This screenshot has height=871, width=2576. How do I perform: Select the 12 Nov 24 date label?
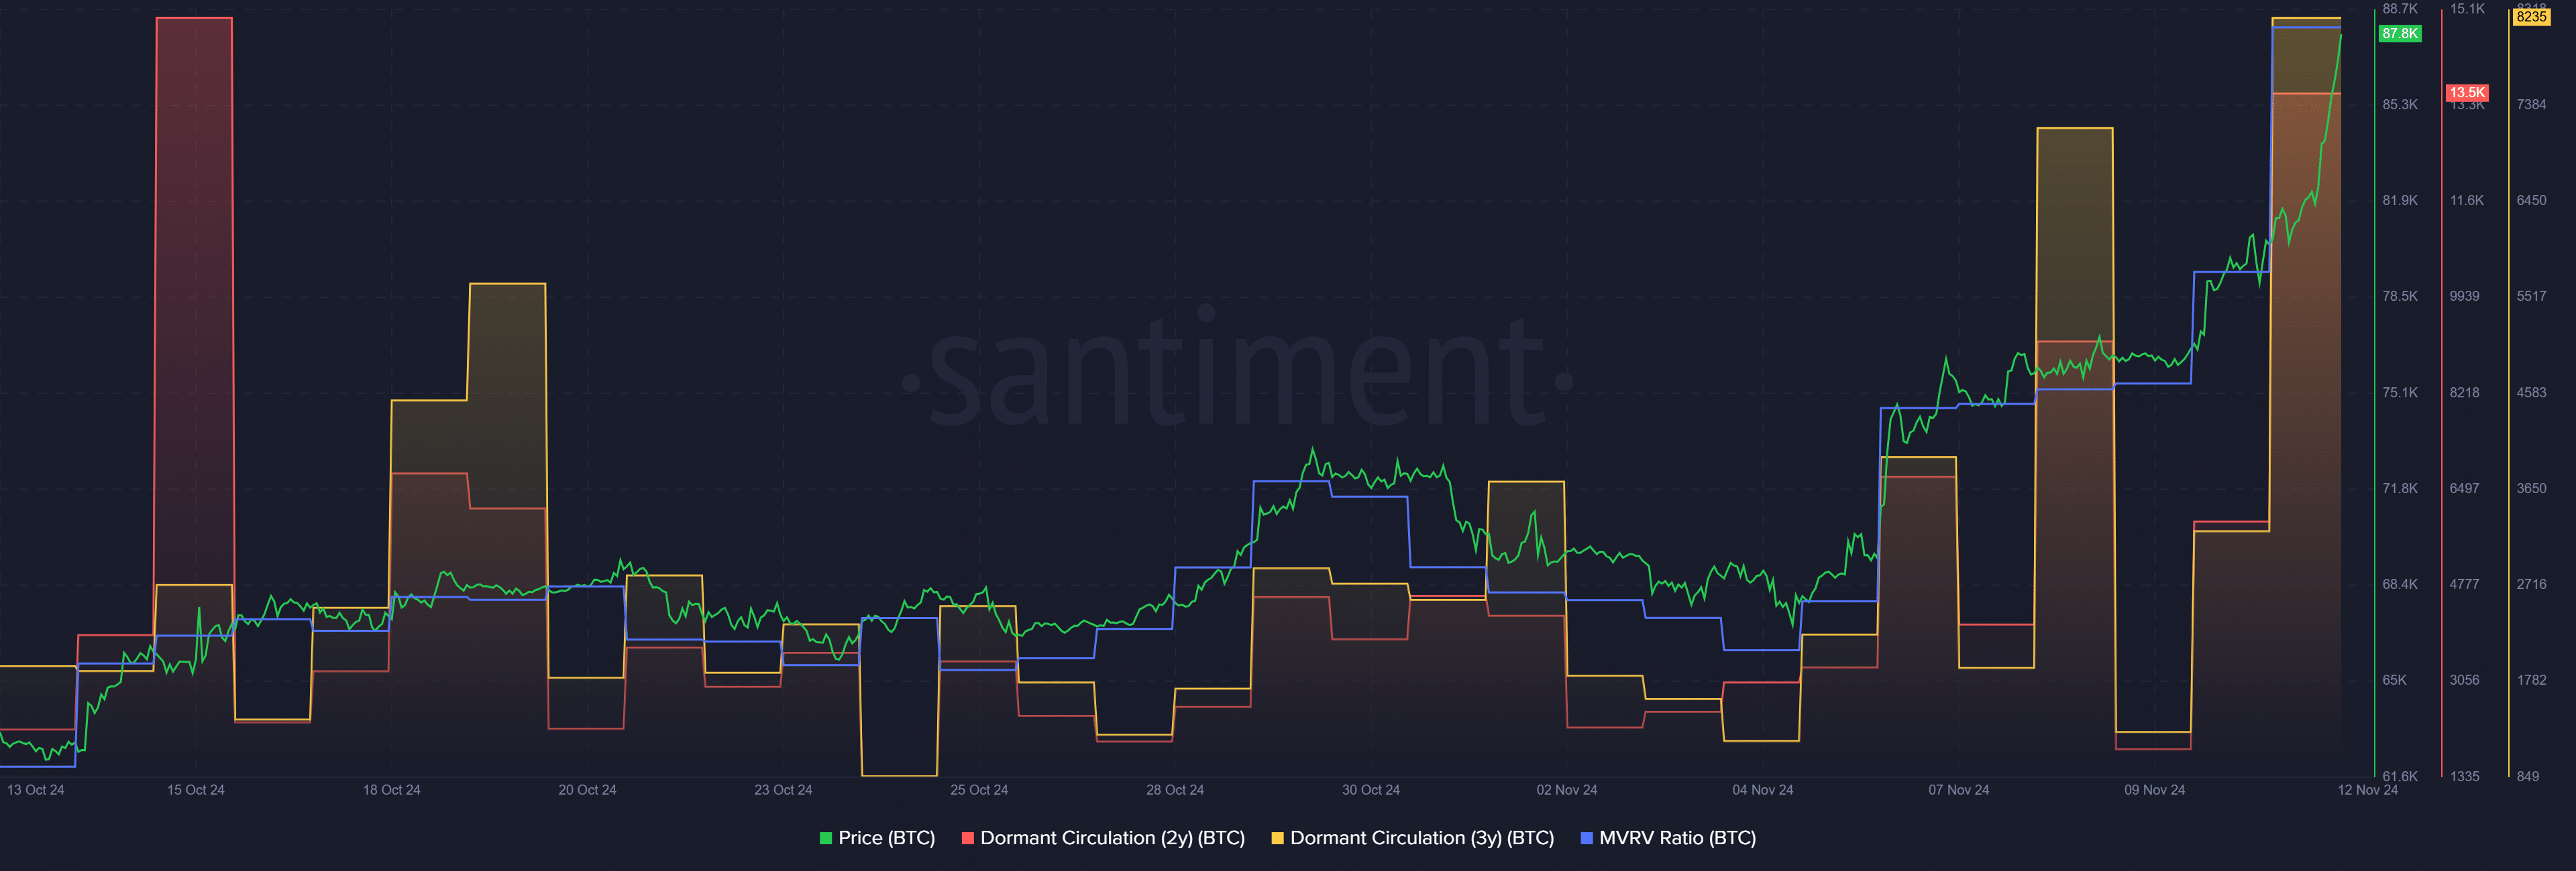pyautogui.click(x=2367, y=790)
